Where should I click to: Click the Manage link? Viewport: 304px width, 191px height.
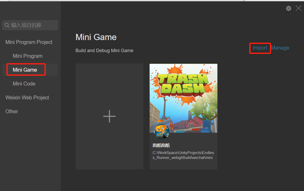coord(280,48)
